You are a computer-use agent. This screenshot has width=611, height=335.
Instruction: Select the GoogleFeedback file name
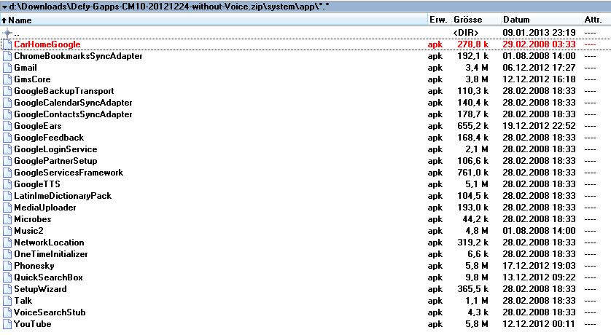49,138
